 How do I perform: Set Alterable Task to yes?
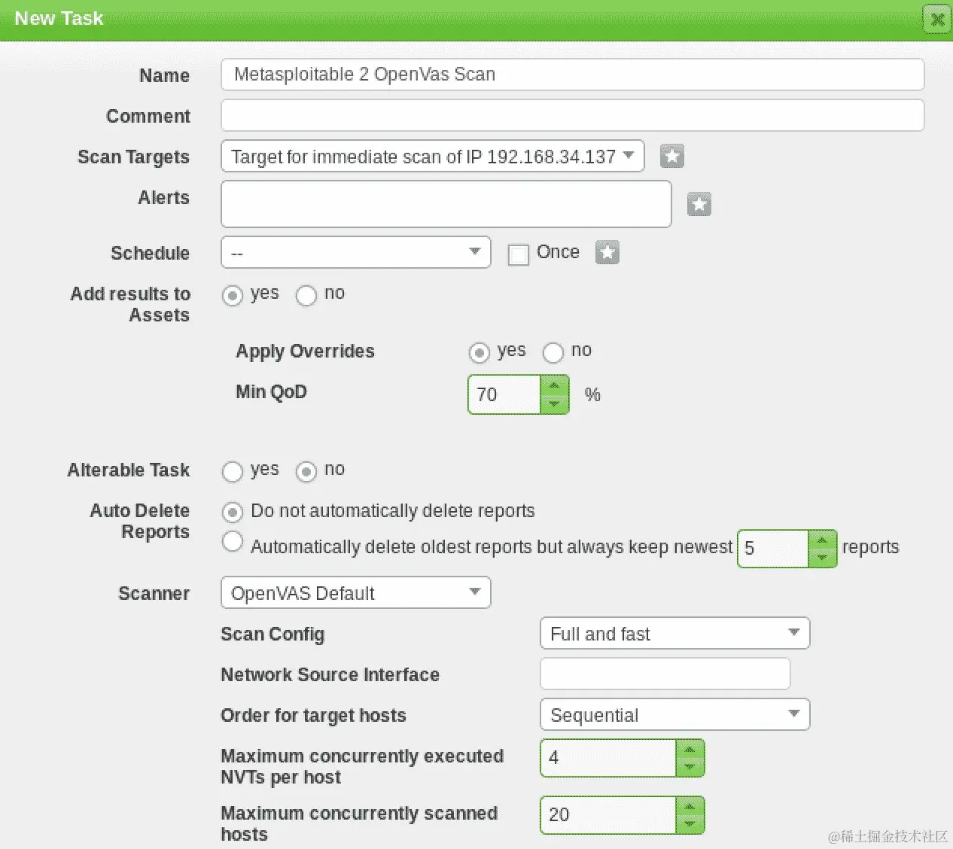[233, 471]
